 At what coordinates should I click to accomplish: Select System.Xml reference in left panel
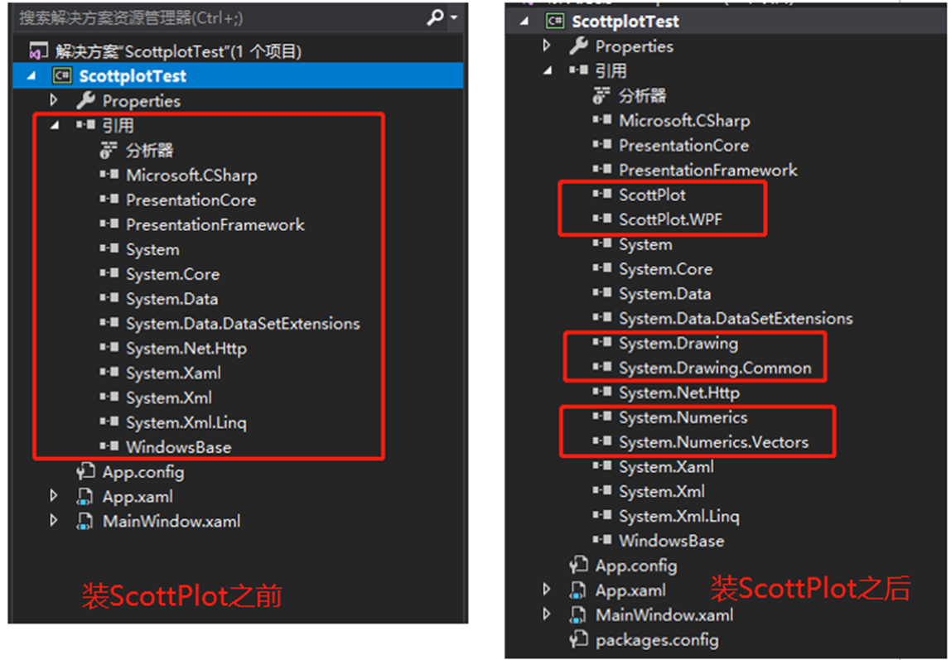click(x=169, y=398)
